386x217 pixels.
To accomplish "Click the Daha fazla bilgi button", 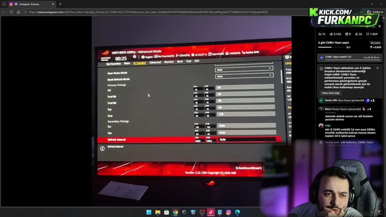I will [331, 93].
